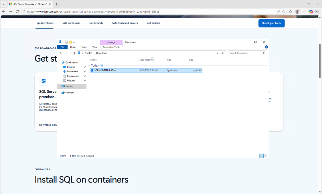Click the New folder quick access icon
Image resolution: width=322 pixels, height=194 pixels.
click(x=70, y=42)
